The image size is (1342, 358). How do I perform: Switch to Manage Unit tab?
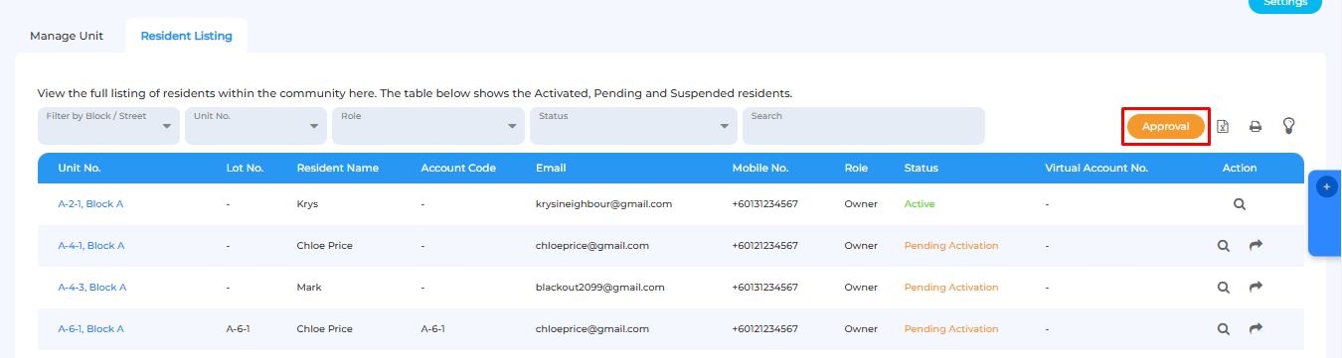point(67,36)
